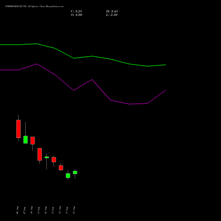Click the 10 Aug date label
Screen dimensions: 221x221
(31, 210)
